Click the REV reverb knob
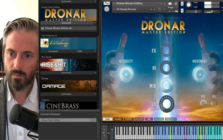The width and height of the screenshot is (223, 140). pos(203,103)
